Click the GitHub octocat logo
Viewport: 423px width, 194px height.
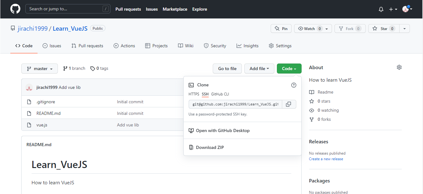15,9
